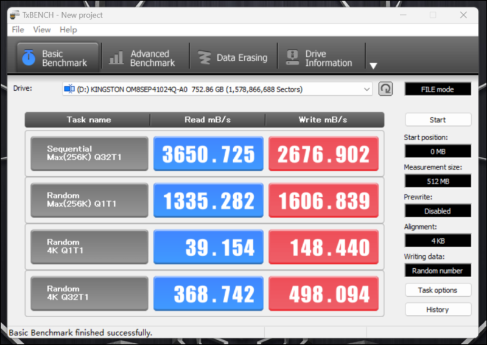Click the TxBENCH app icon in title bar
Image resolution: width=487 pixels, height=345 pixels.
click(x=14, y=15)
